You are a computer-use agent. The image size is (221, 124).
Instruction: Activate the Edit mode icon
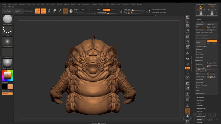(x=38, y=11)
